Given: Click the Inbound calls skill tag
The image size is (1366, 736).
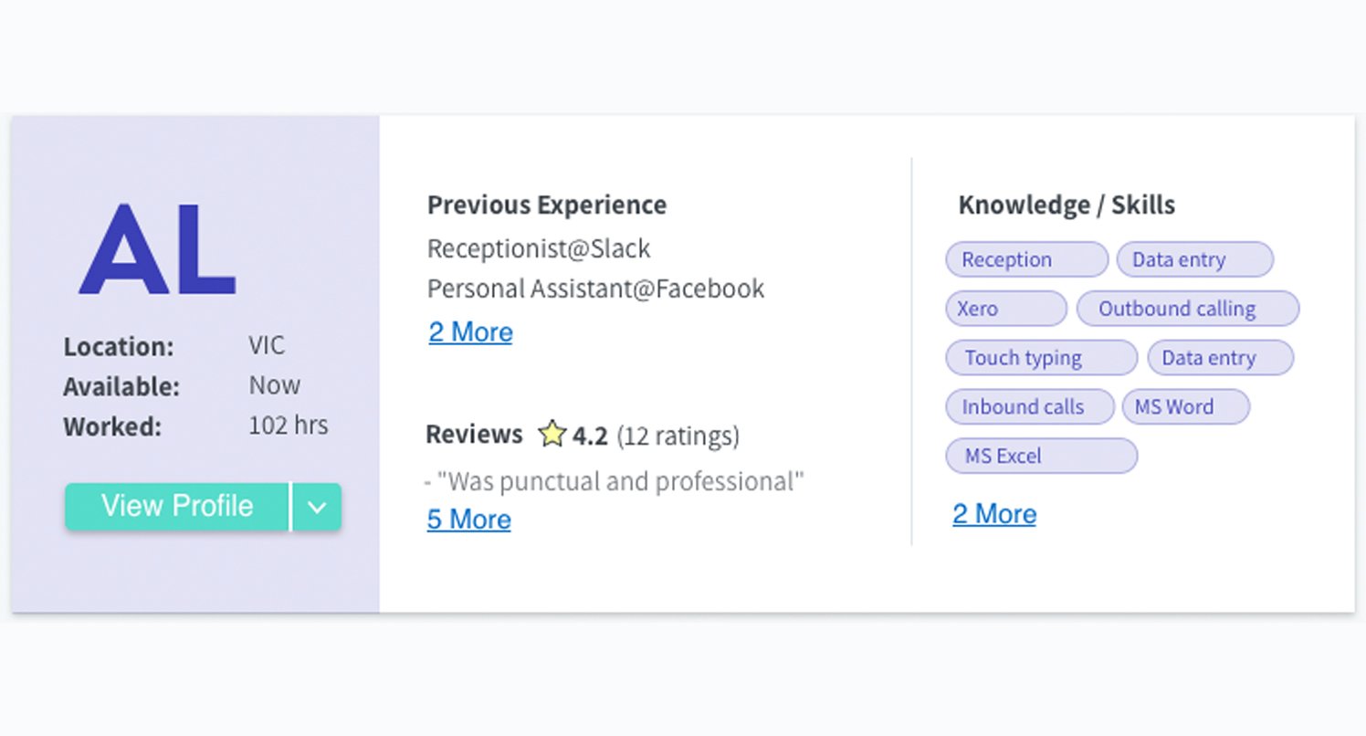Looking at the screenshot, I should [x=1029, y=407].
